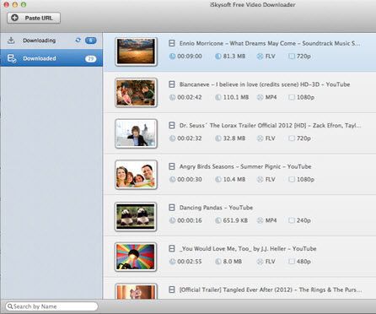Click film icon beside You Would Love Me title
376x314 pixels.
172,248
